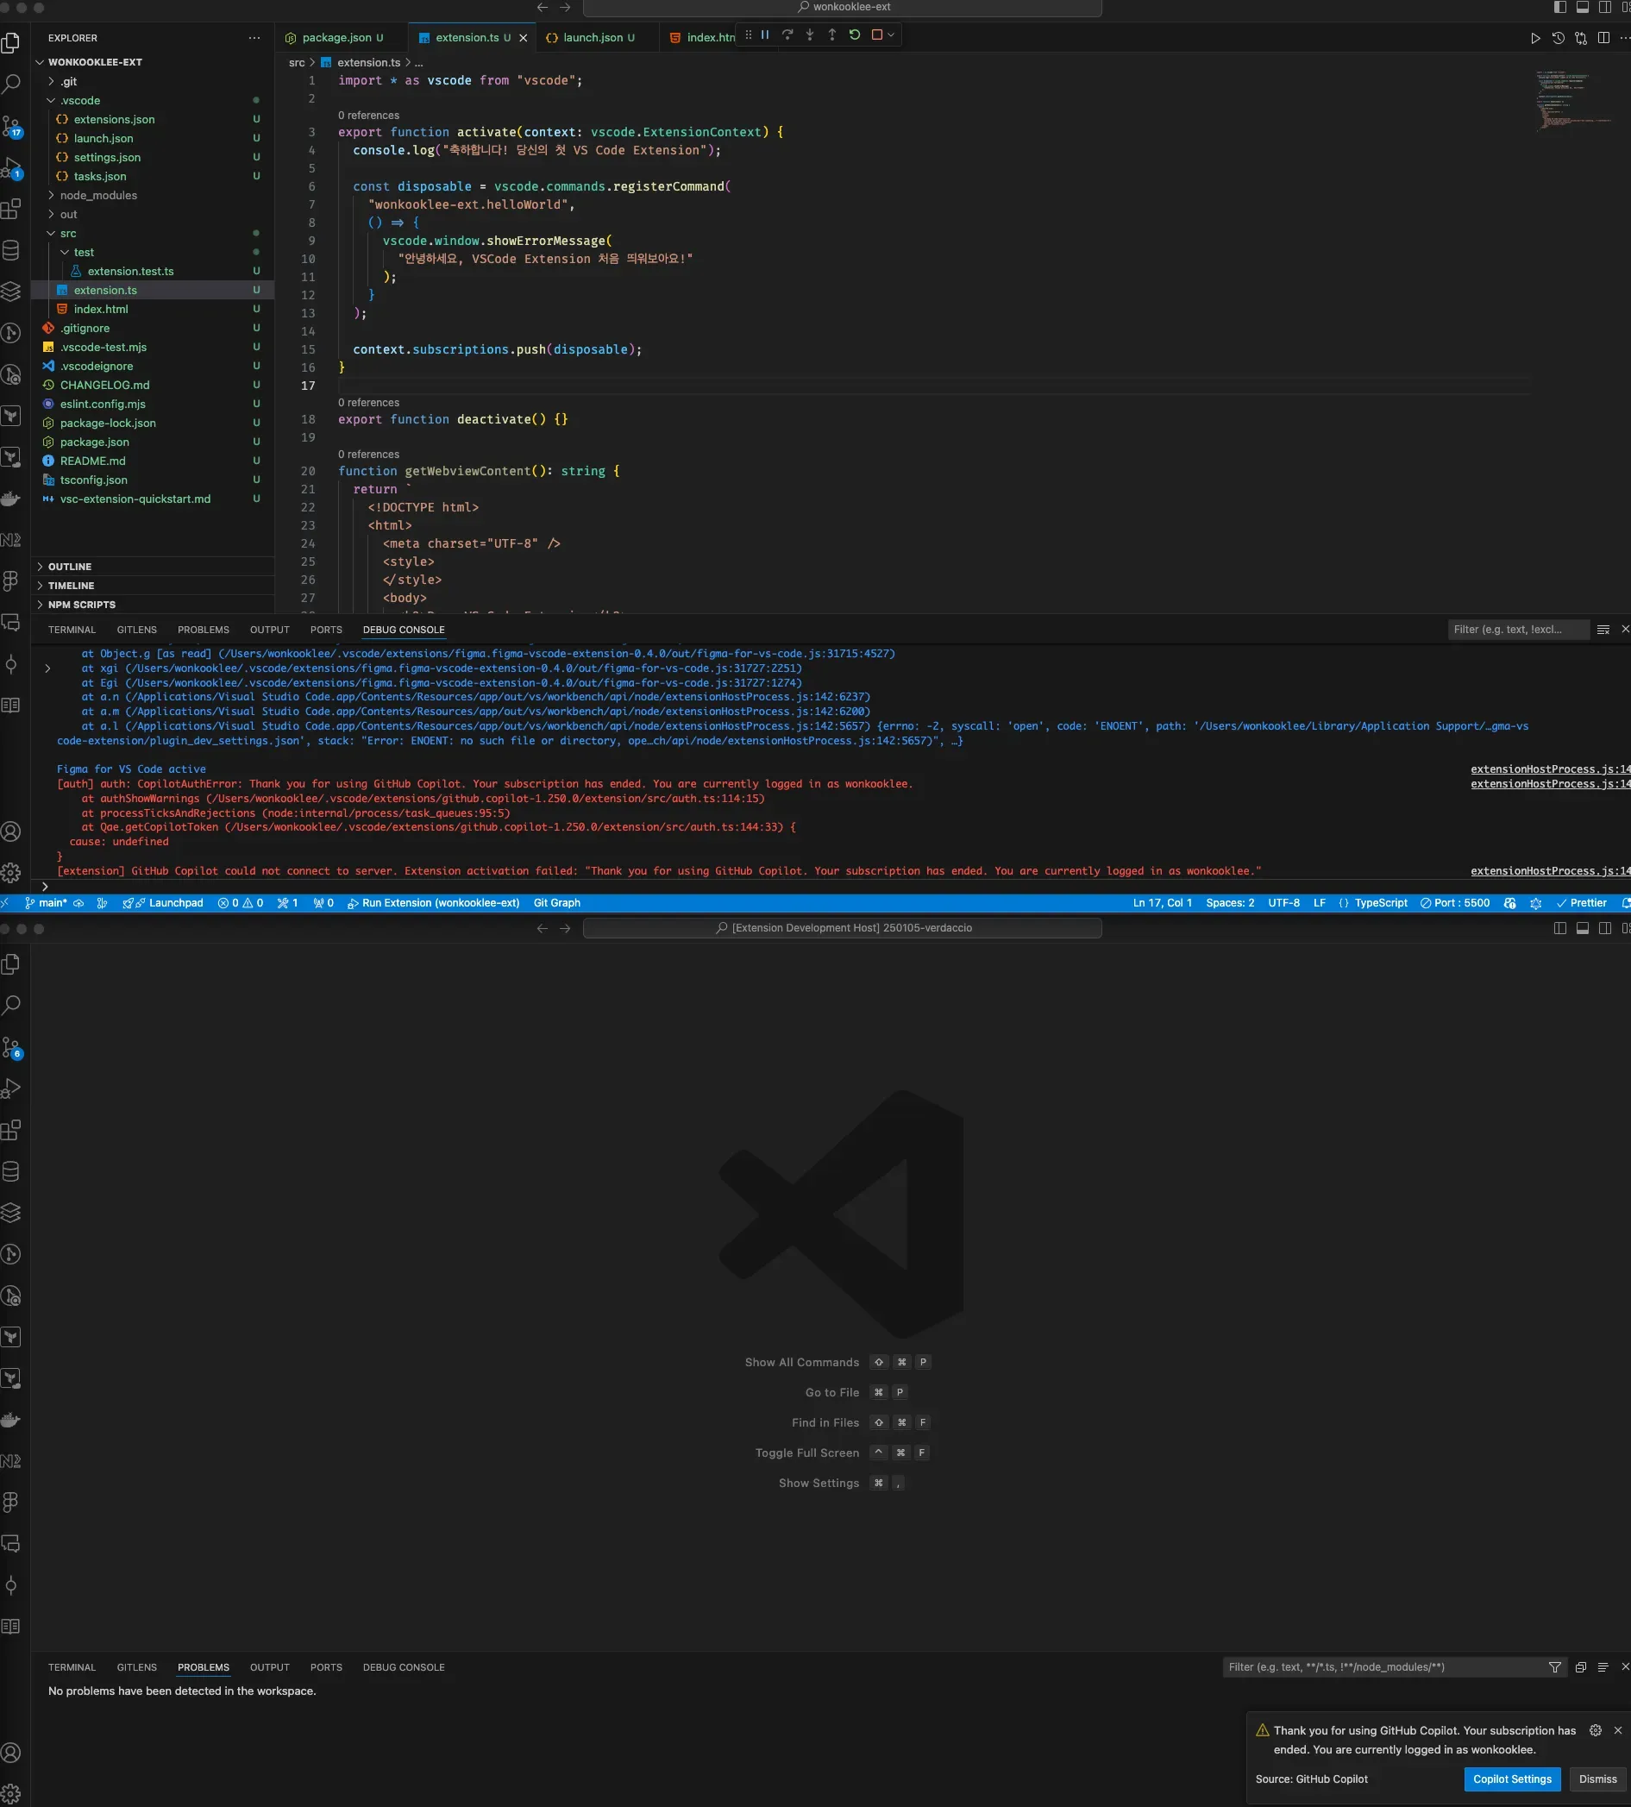Click the Copilot Settings button
The height and width of the screenshot is (1807, 1631).
click(x=1512, y=1779)
